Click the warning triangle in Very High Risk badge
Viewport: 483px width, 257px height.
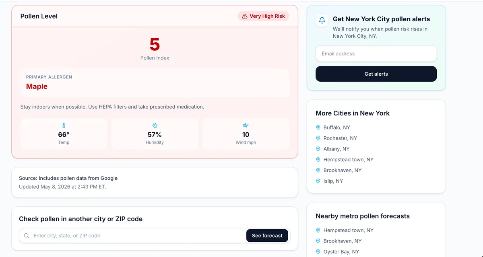point(245,16)
